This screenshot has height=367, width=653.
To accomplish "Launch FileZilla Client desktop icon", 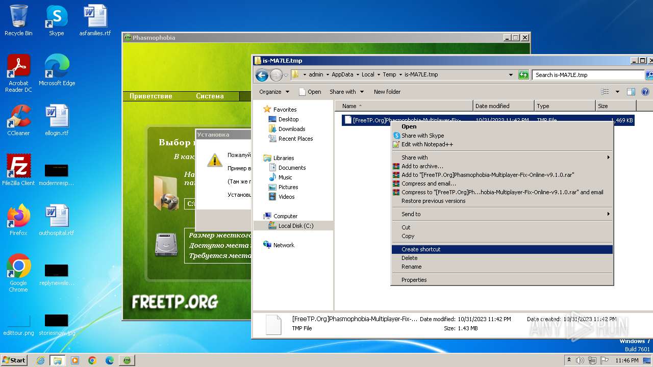I will click(x=18, y=170).
